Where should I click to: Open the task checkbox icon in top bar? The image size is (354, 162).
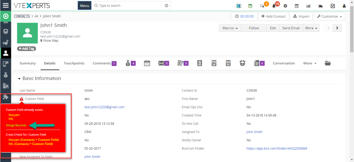tap(333, 6)
